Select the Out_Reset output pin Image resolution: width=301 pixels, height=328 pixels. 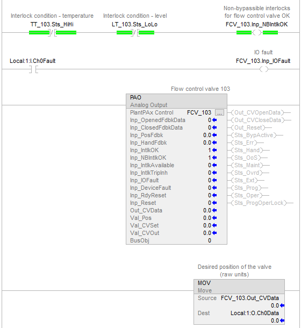coord(248,127)
